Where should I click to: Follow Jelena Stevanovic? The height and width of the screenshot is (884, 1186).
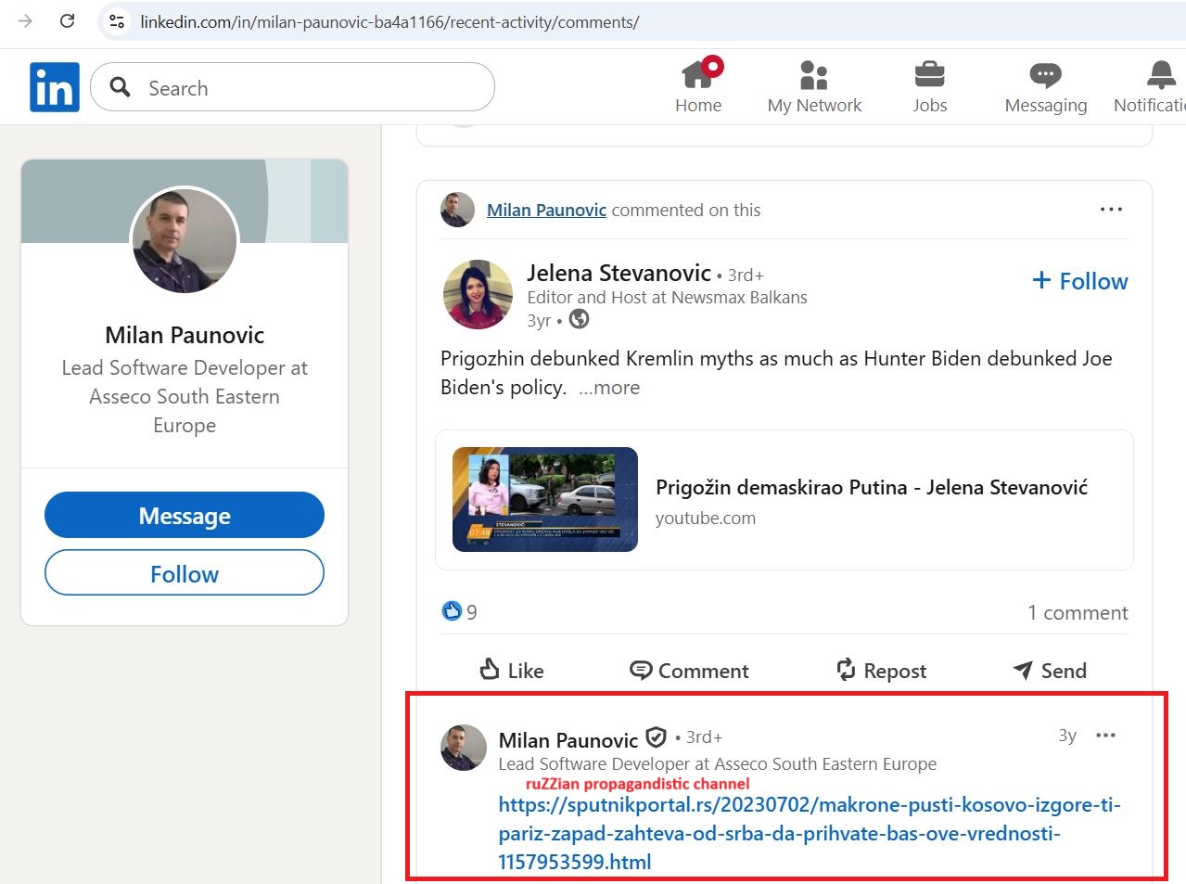(1080, 281)
